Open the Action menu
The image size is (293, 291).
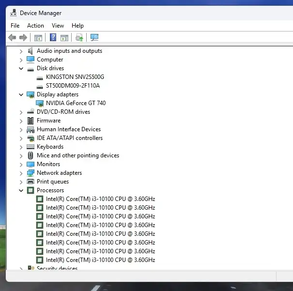[35, 26]
